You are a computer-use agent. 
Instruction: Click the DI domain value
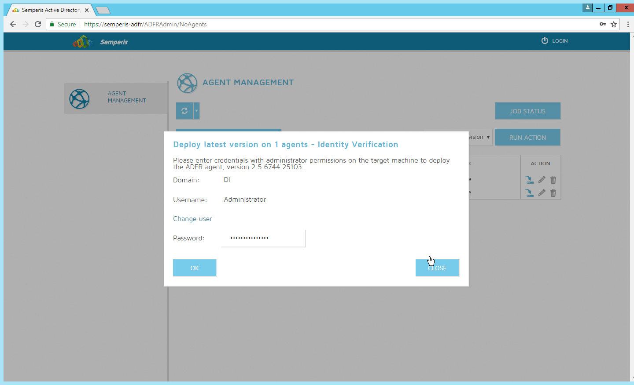pyautogui.click(x=227, y=180)
